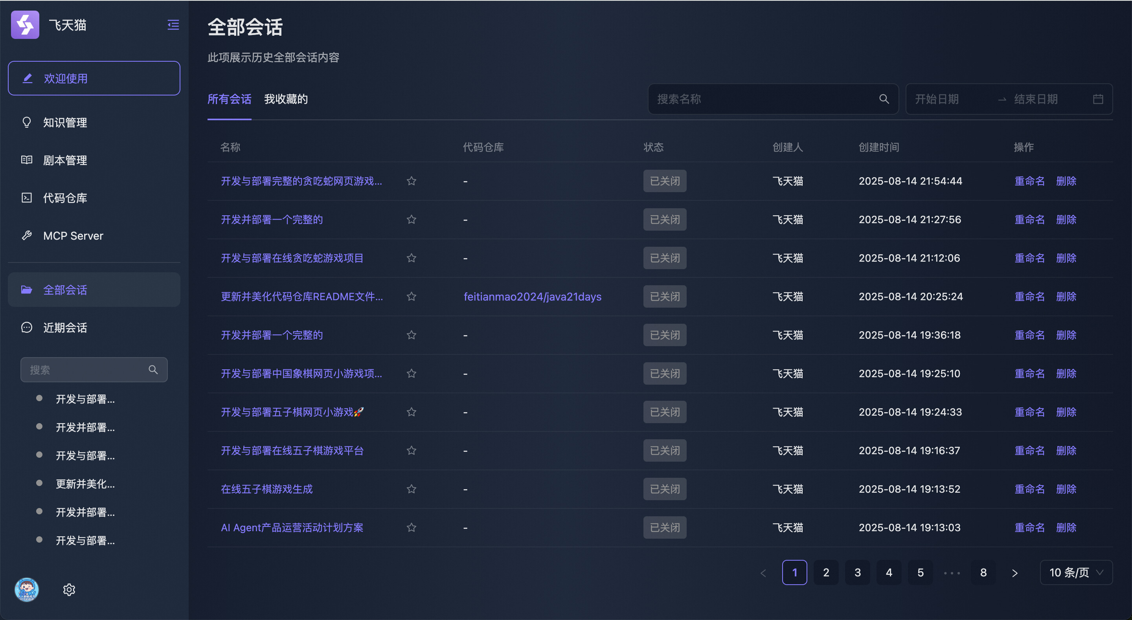Open the feitianmao2024/java21days repository link
The image size is (1132, 620).
point(532,297)
